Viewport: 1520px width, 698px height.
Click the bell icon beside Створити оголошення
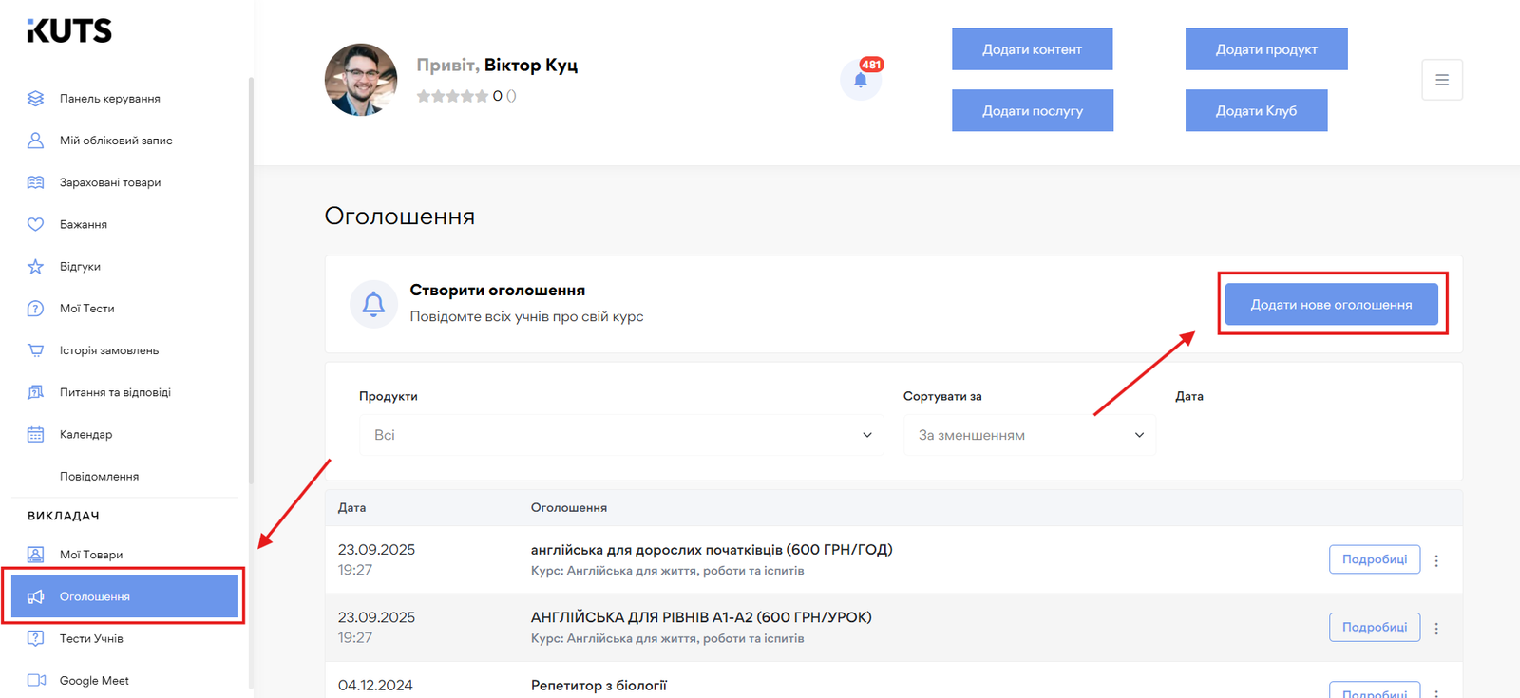pos(373,304)
